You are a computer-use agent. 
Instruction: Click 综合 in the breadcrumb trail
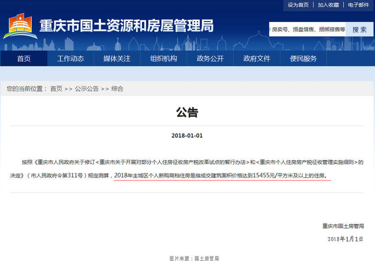[117, 89]
